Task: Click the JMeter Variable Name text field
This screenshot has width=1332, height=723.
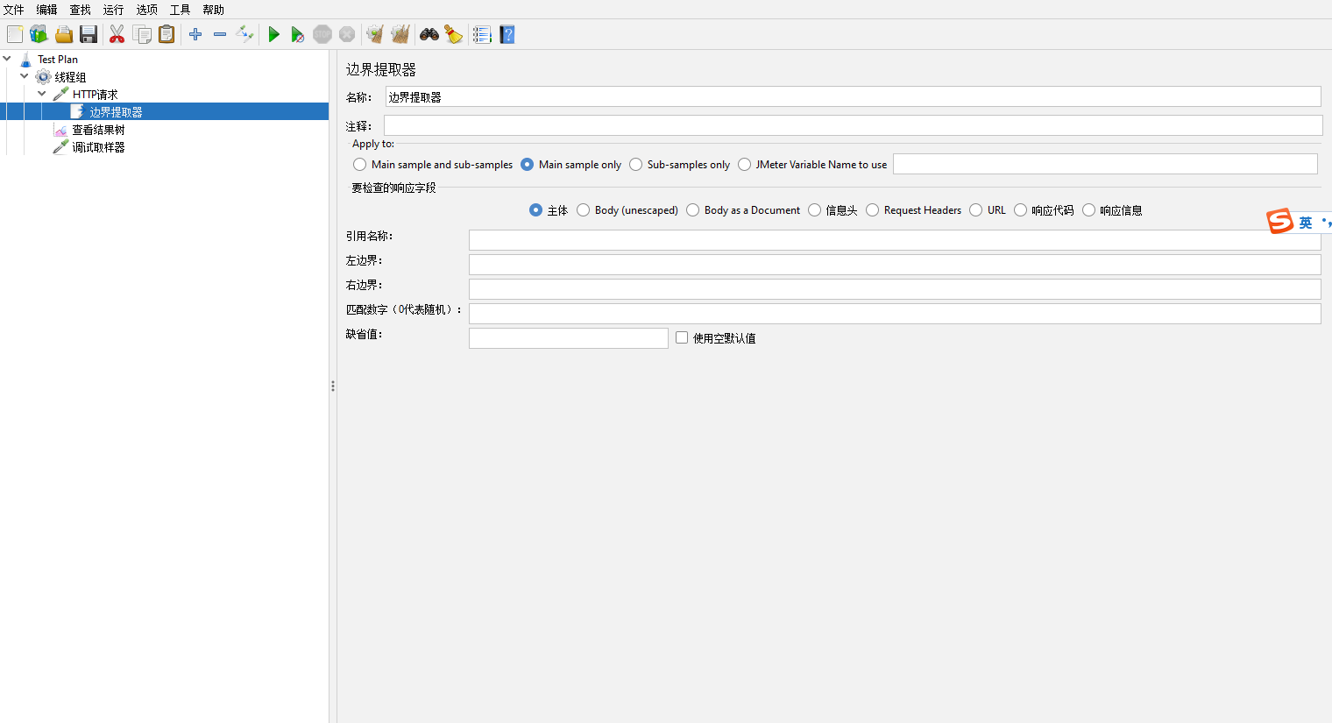Action: (x=1105, y=164)
